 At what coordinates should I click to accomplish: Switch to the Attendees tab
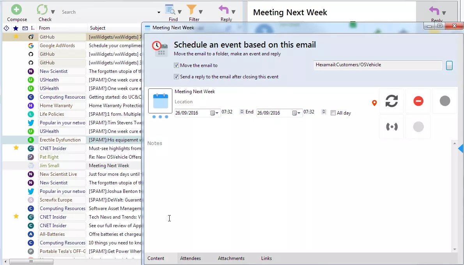click(x=190, y=258)
